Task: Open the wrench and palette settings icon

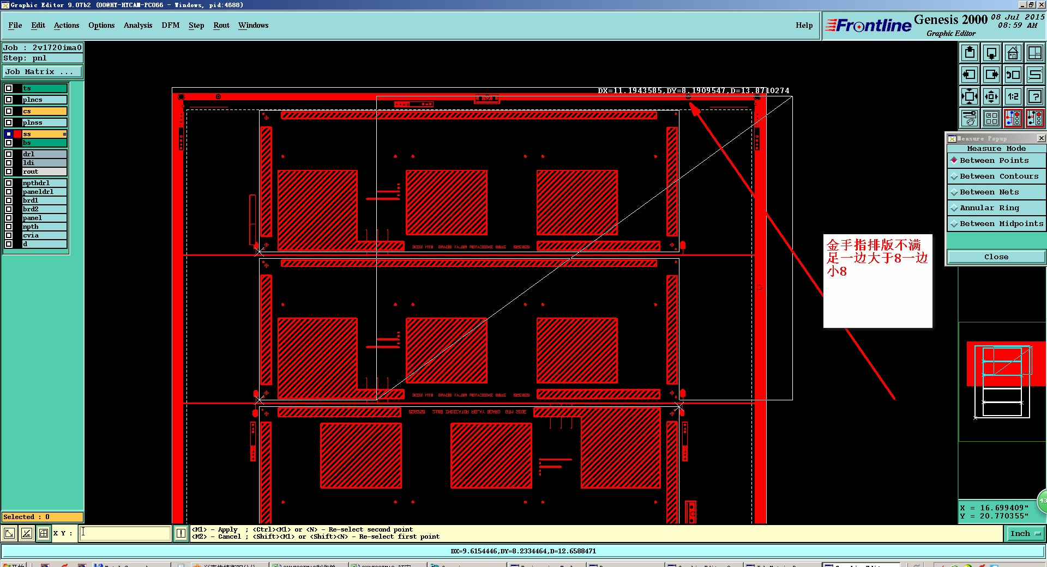Action: [x=970, y=118]
